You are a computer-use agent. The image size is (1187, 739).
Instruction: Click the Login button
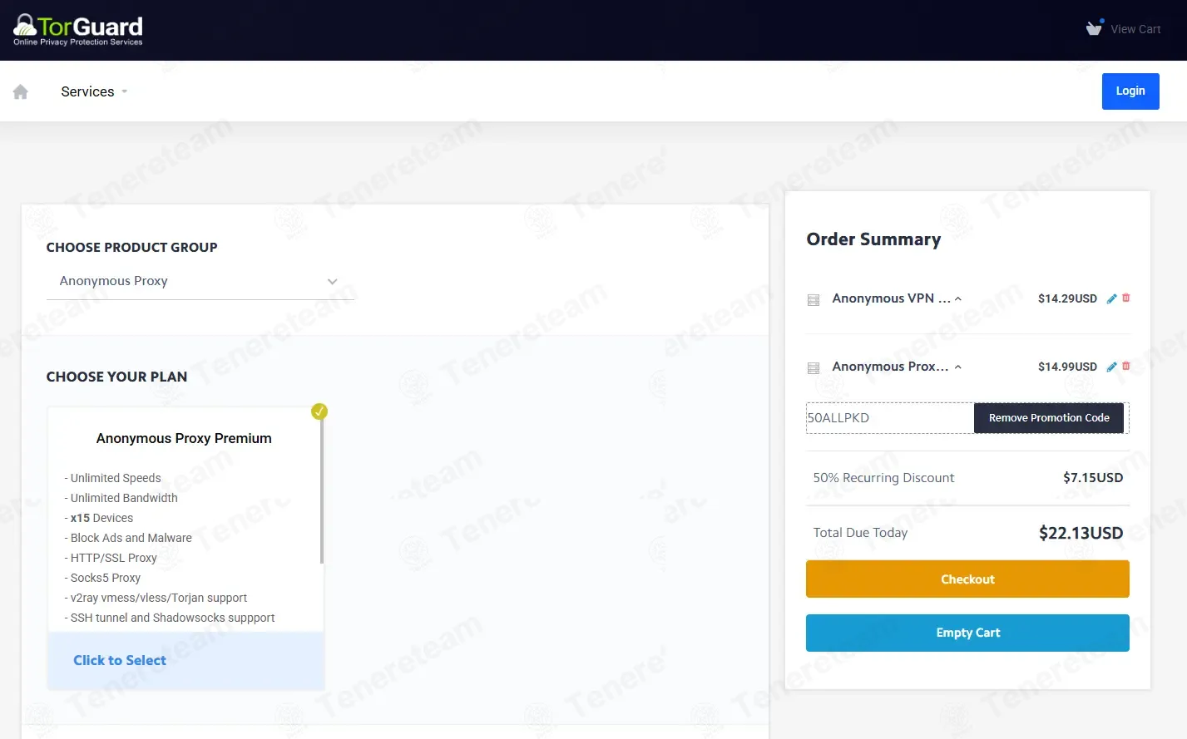1130,91
